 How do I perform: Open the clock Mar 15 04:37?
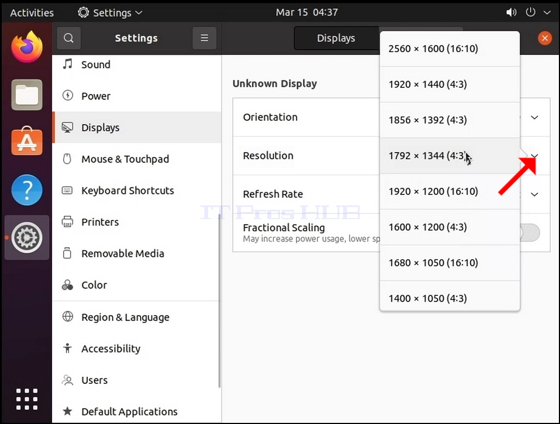pyautogui.click(x=307, y=13)
